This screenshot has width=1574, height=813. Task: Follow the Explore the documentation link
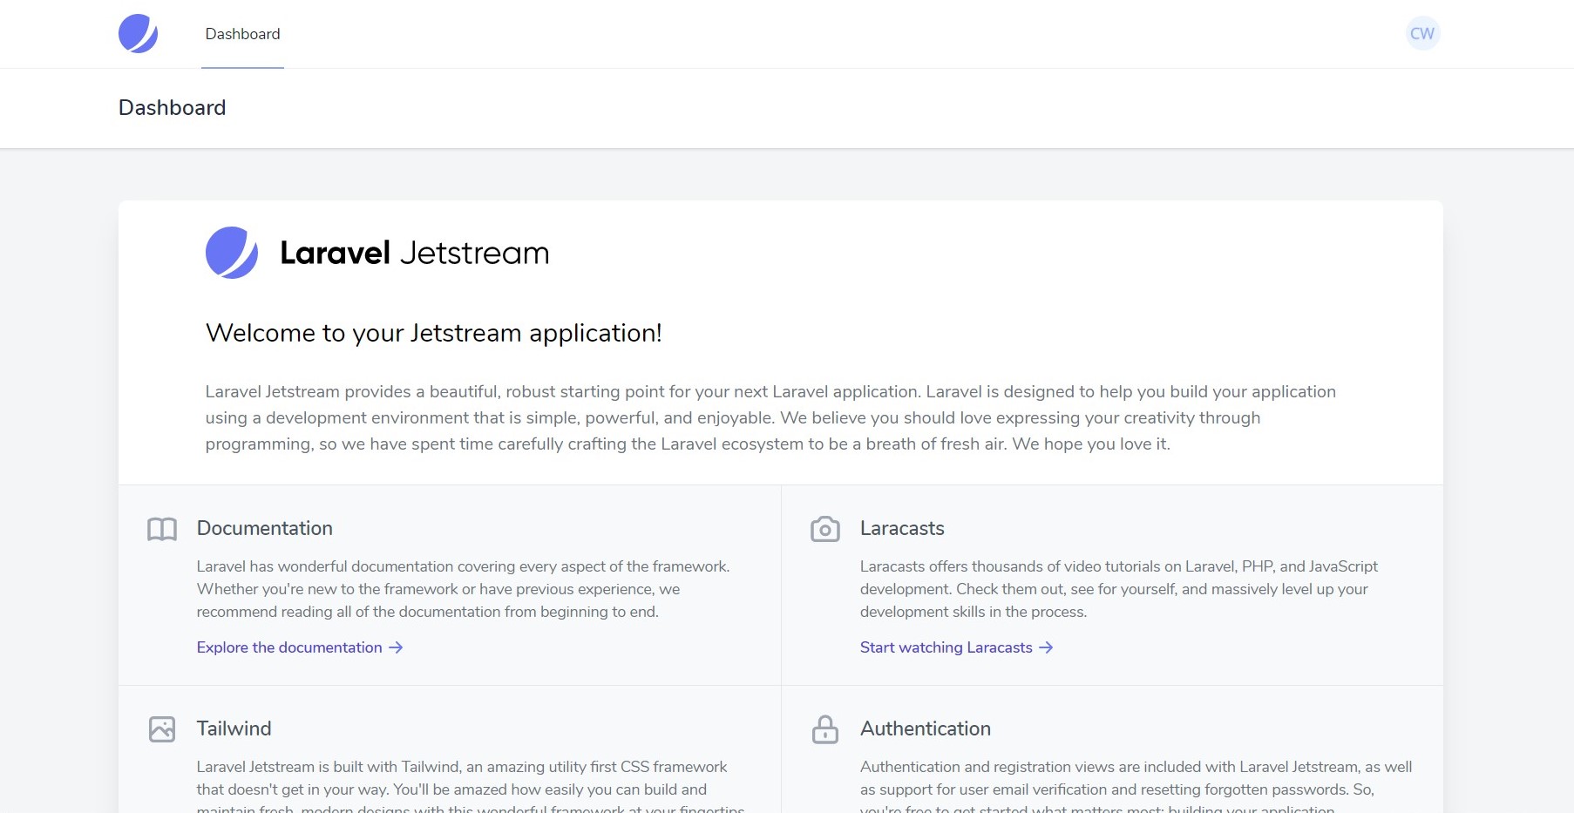pos(289,647)
